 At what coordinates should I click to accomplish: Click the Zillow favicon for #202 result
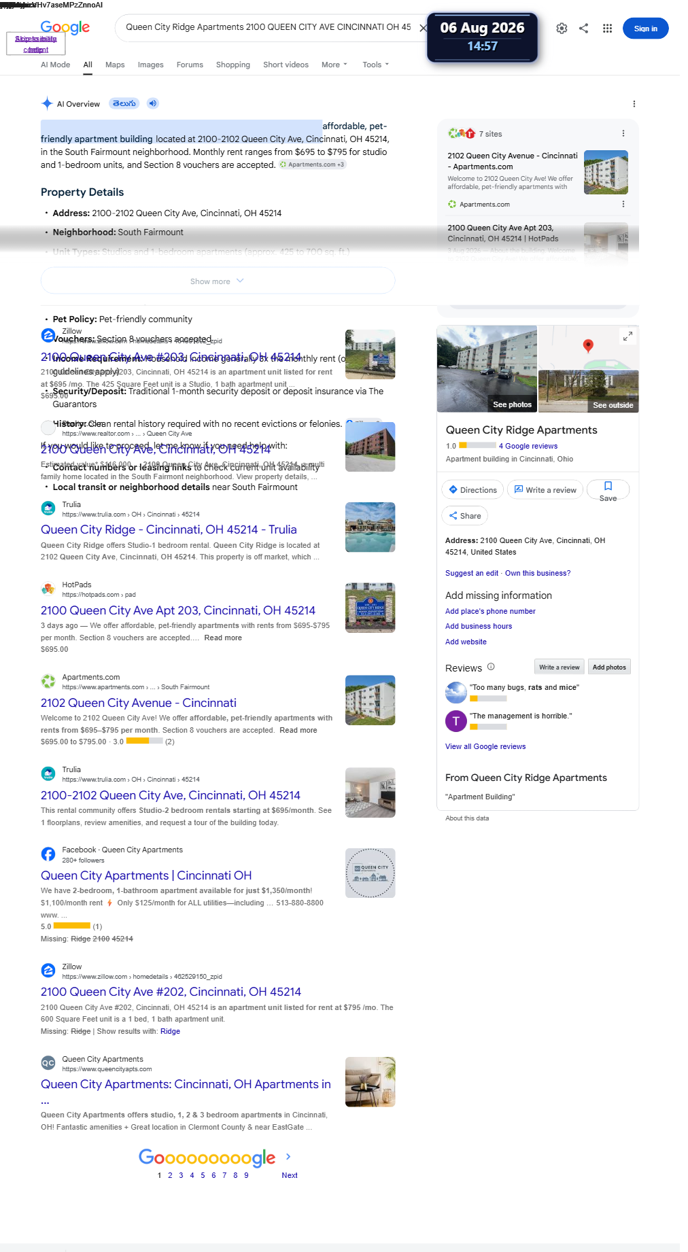(48, 971)
